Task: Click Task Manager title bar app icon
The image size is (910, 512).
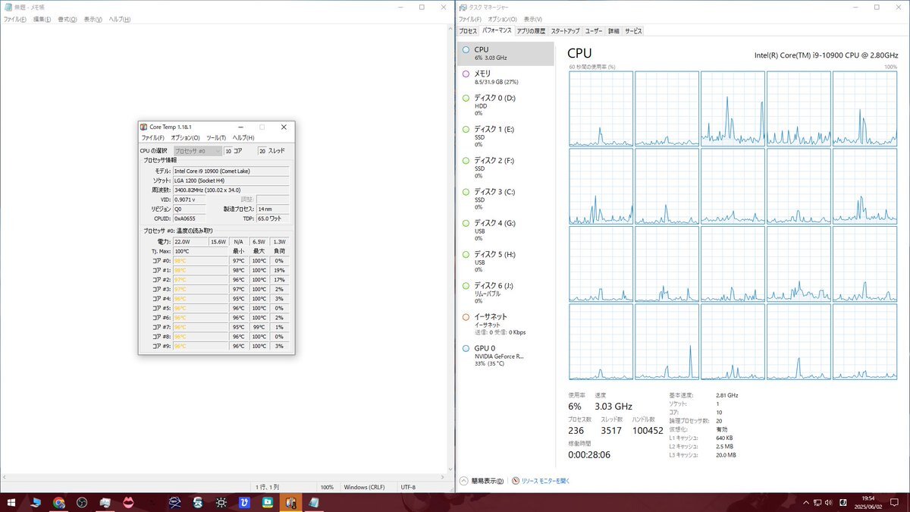Action: point(462,7)
